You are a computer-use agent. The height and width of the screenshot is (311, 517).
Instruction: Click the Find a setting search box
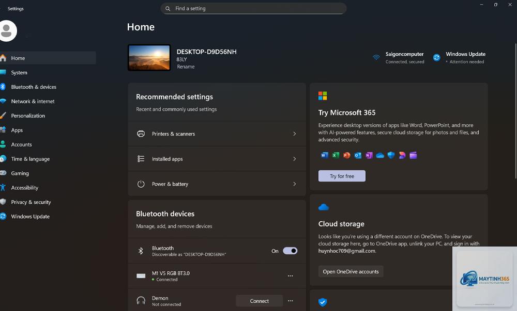253,9
